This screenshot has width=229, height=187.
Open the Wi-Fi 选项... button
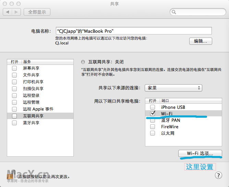tap(200, 154)
